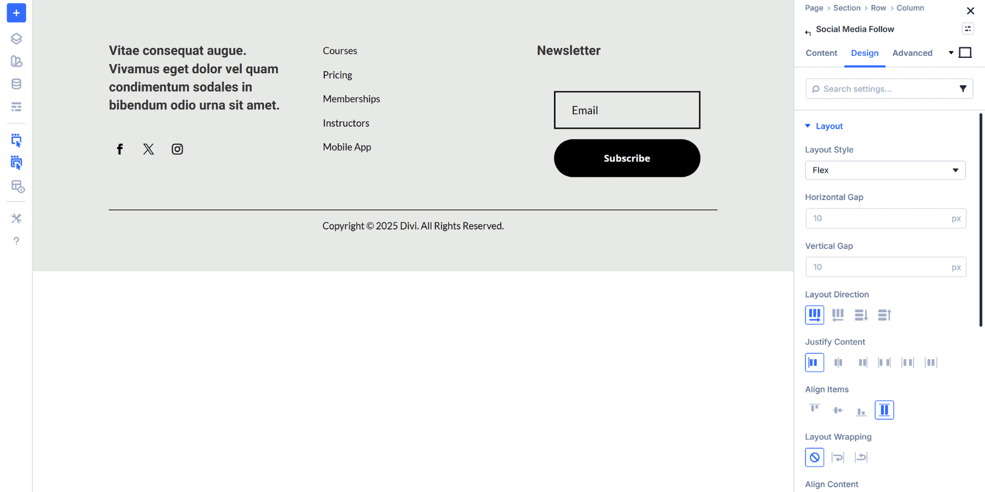This screenshot has height=492, width=985.
Task: Add a new module with the plus icon
Action: (x=16, y=13)
